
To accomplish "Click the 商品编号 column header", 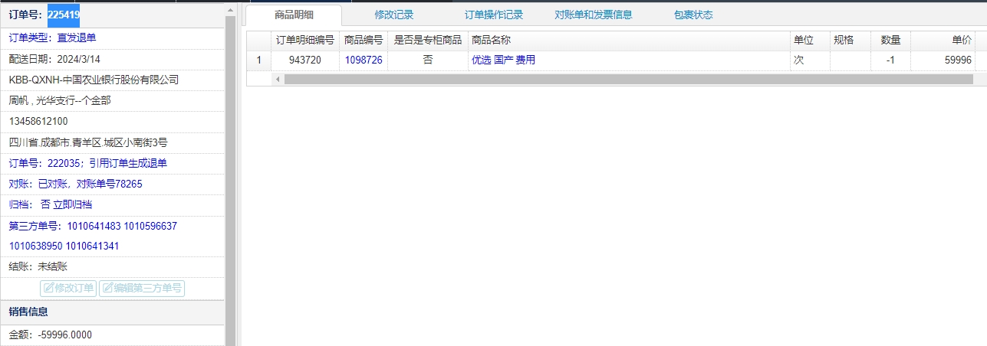I will point(364,40).
